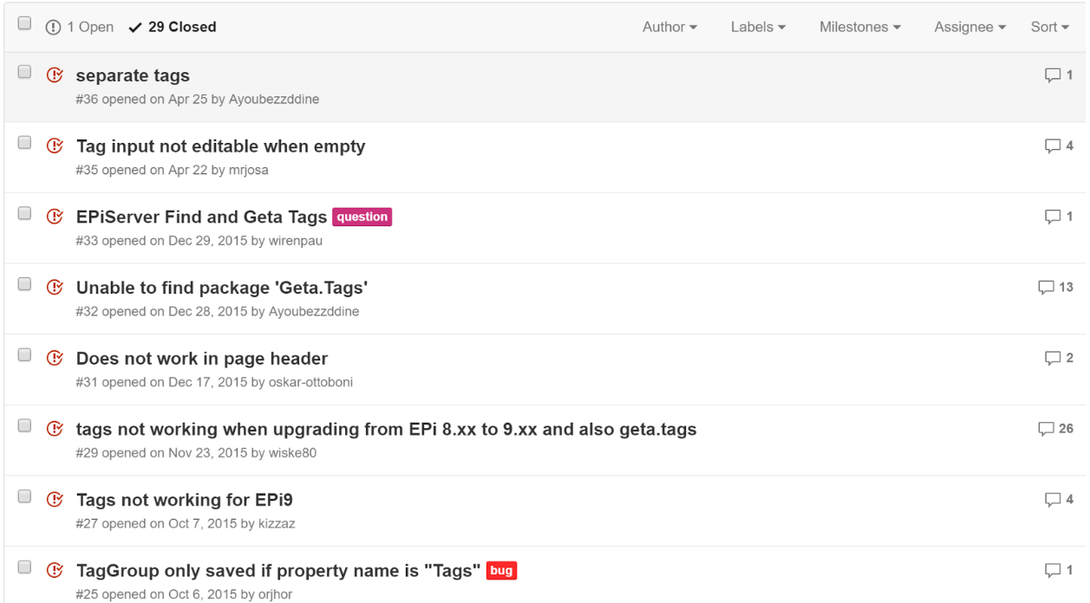Click closed-issue icon beside 'tags not working when upgrading'
Viewport: 1090px width, 603px height.
[x=55, y=429]
